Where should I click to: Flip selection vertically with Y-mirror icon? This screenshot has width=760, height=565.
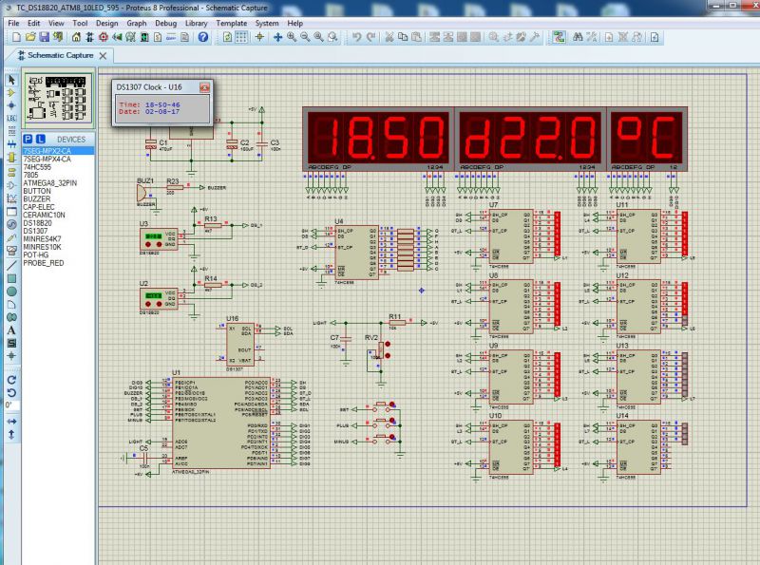pyautogui.click(x=11, y=435)
